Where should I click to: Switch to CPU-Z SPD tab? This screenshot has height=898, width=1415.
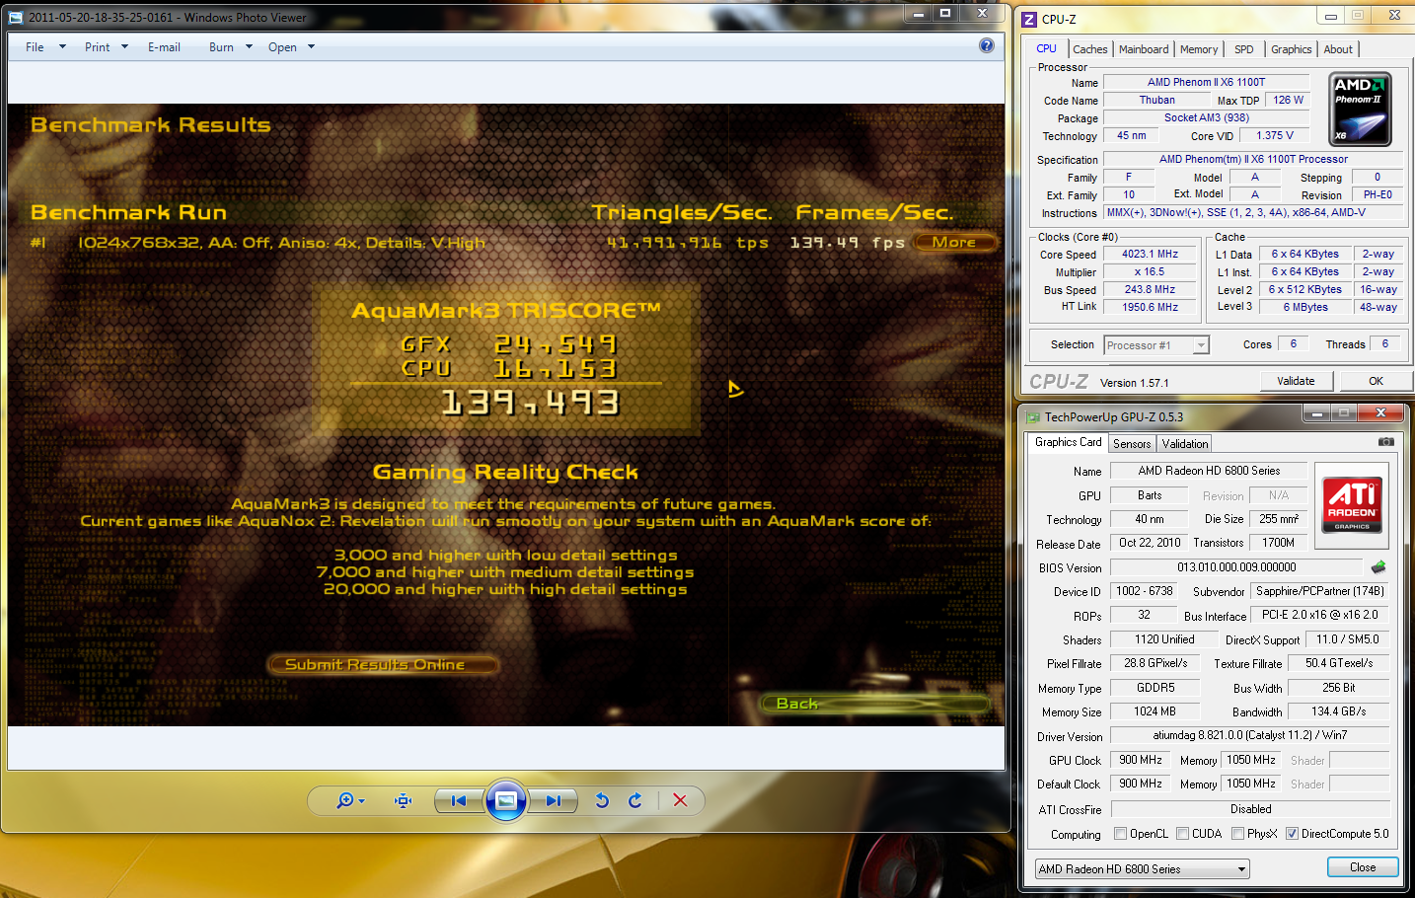1243,49
